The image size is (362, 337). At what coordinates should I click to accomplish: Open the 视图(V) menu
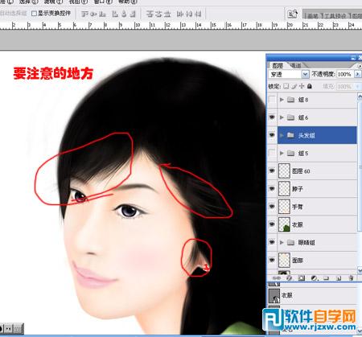point(78,2)
